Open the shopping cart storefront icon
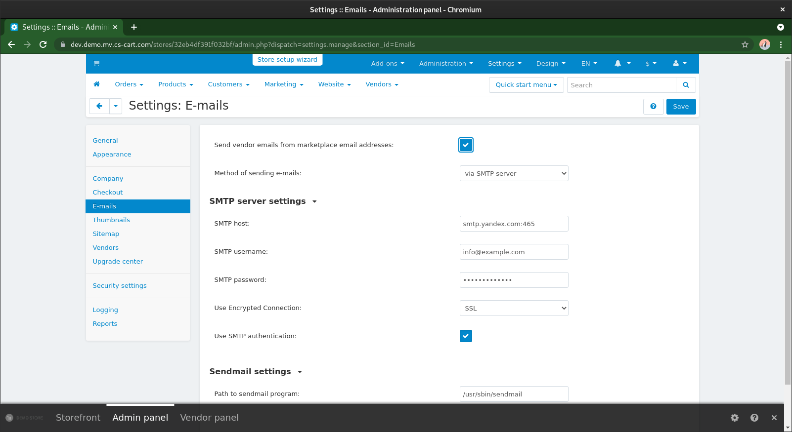This screenshot has width=792, height=432. (96, 63)
